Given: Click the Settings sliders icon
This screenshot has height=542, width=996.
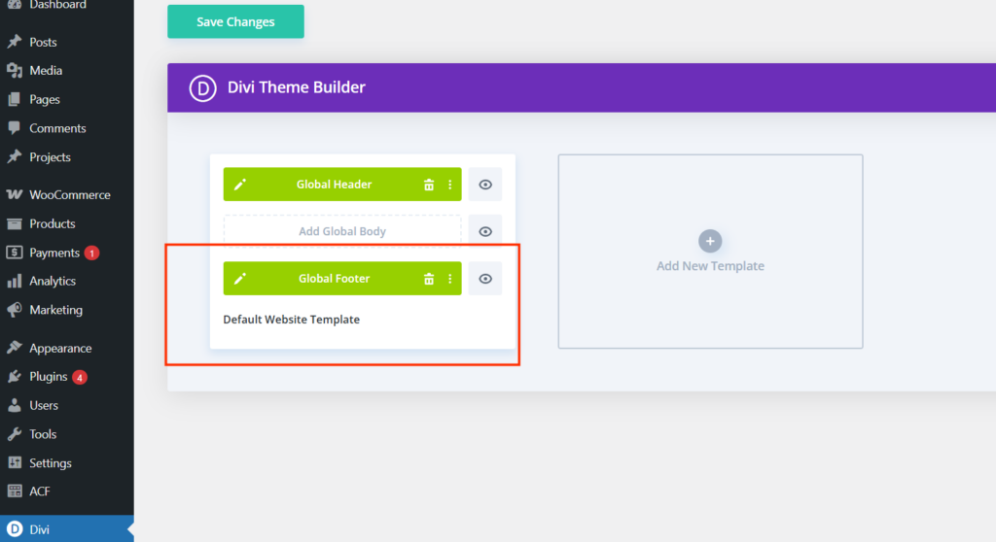Looking at the screenshot, I should point(14,463).
